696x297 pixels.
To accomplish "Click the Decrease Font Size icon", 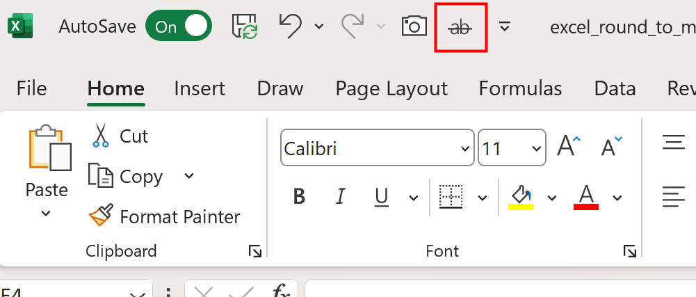I will click(611, 147).
